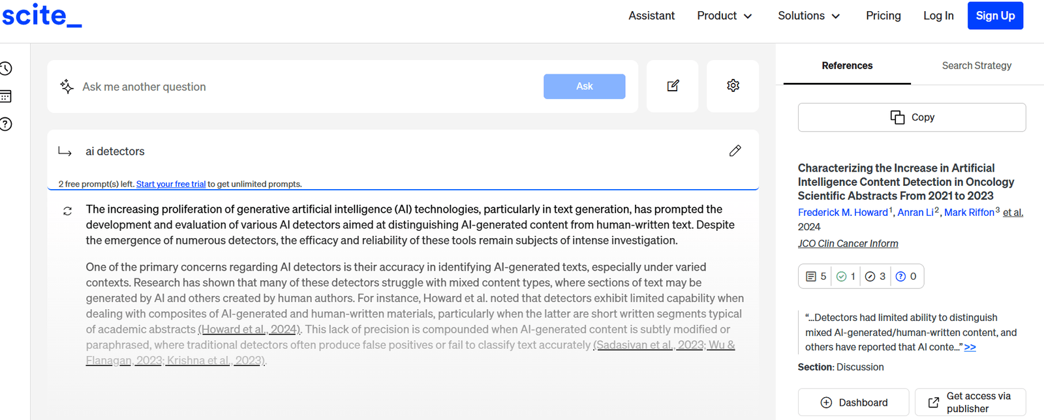Expand the Product dropdown menu
This screenshot has height=420, width=1044.
724,16
